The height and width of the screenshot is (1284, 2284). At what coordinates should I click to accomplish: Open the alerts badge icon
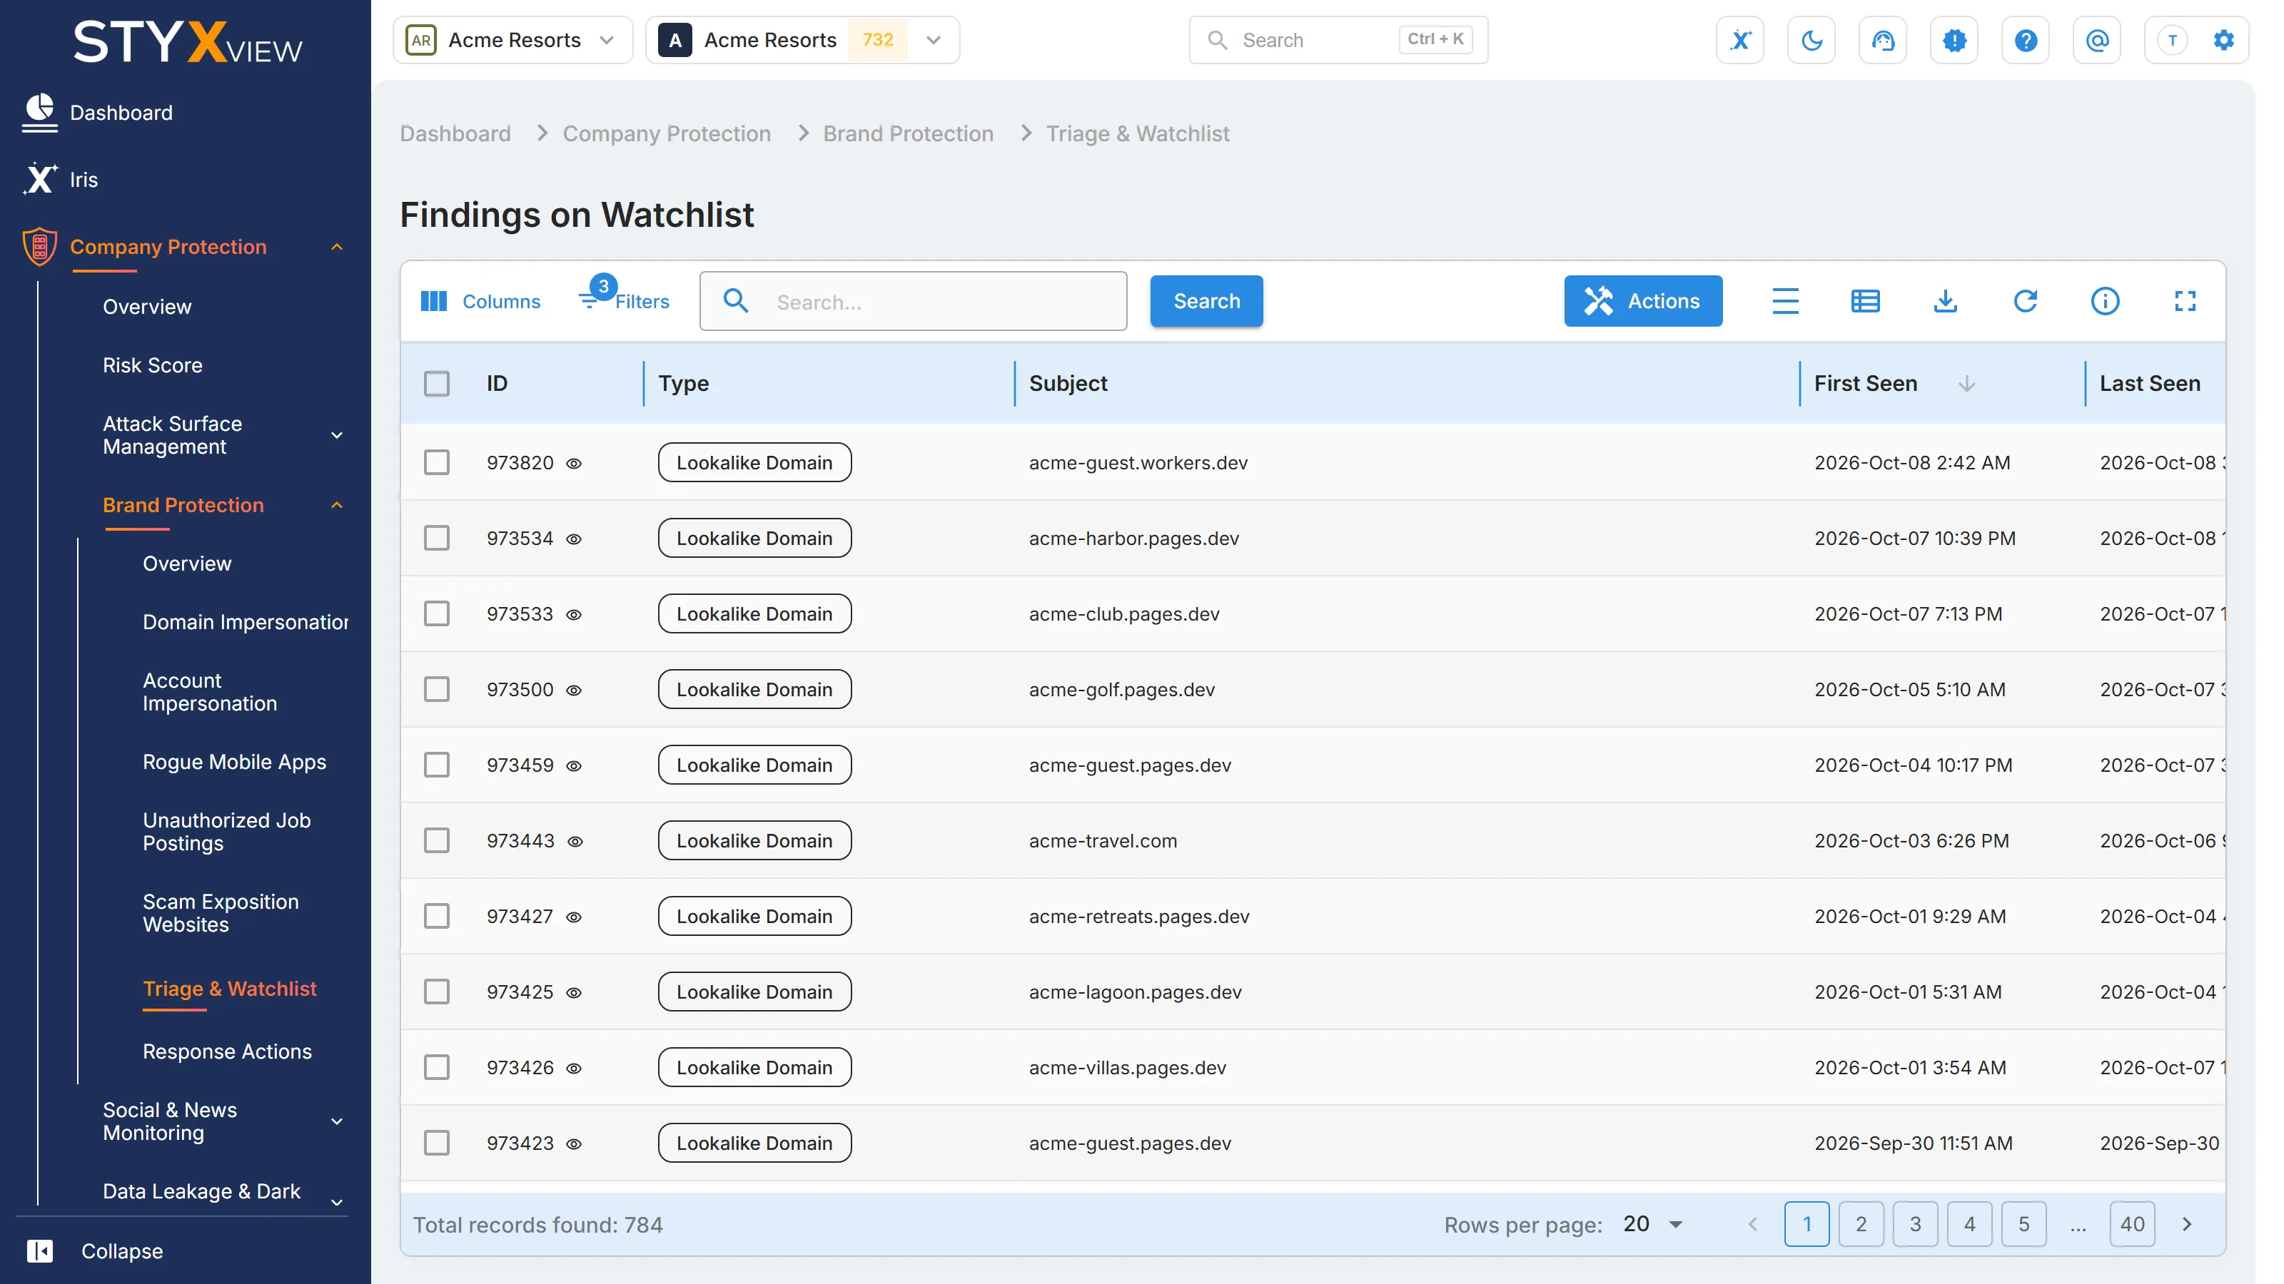1954,40
